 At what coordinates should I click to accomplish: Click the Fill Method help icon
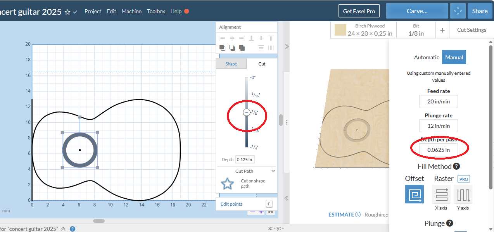456,167
